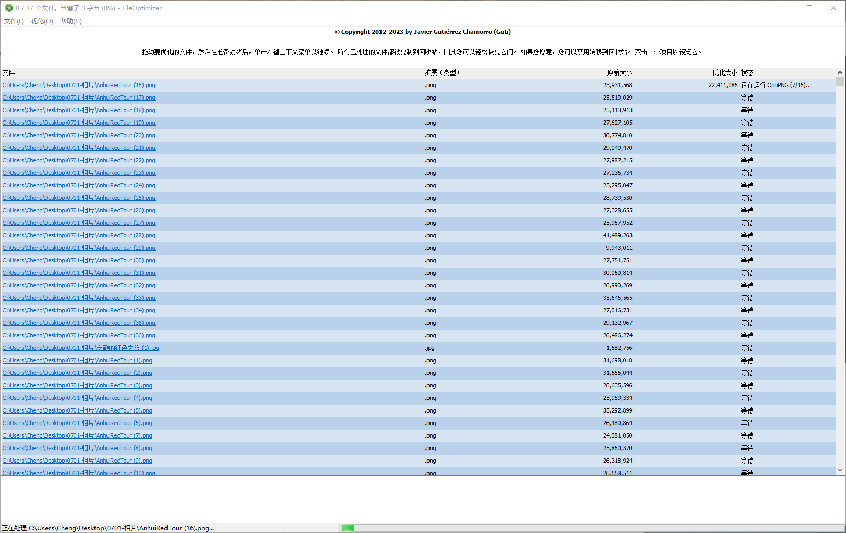This screenshot has width=846, height=533.
Task: Click the green progress bar in status bar
Action: 348,528
